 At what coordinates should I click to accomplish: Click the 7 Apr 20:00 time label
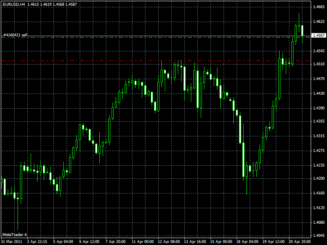[116, 242]
